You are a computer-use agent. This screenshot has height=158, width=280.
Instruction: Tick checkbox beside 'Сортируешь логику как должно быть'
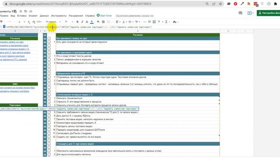pyautogui.click(x=49, y=81)
